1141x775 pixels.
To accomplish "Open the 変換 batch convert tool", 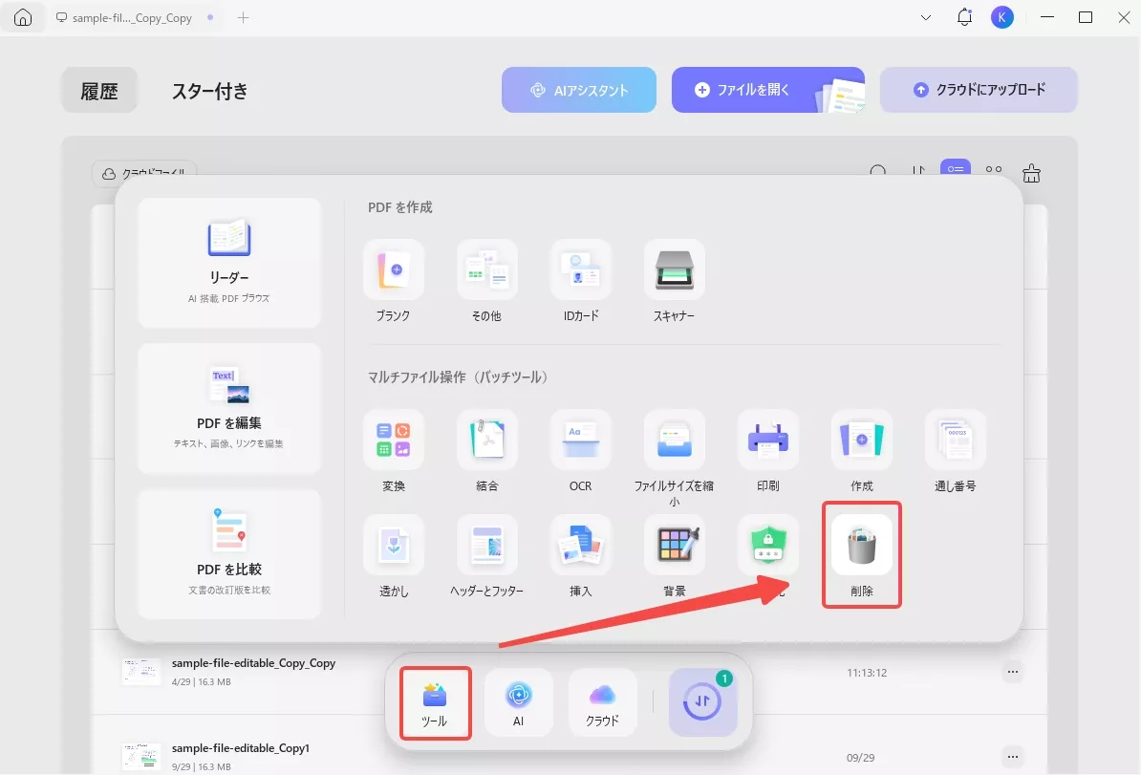I will (x=393, y=440).
